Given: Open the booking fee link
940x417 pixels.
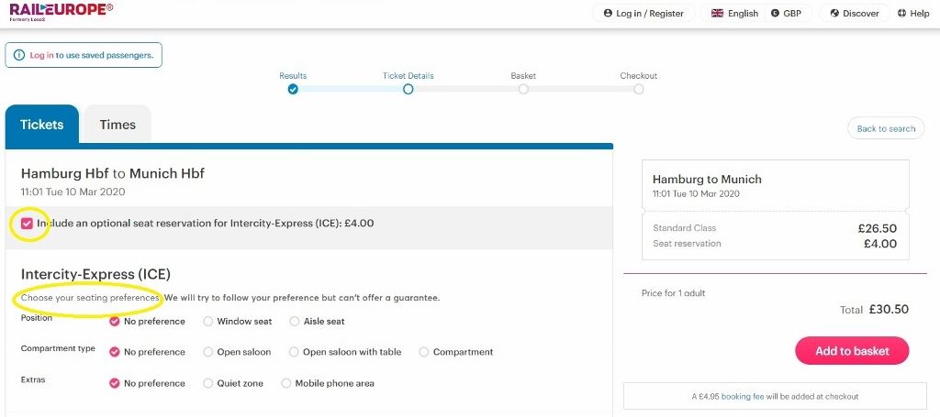Looking at the screenshot, I should pos(742,396).
